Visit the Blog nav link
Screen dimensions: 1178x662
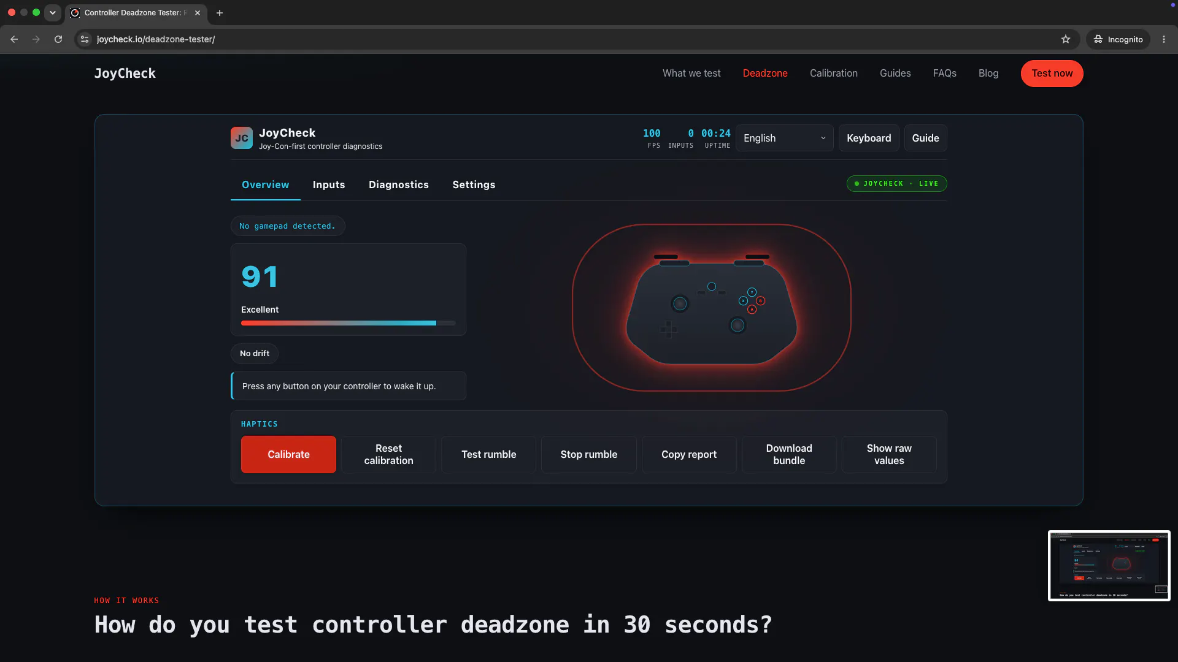click(988, 73)
